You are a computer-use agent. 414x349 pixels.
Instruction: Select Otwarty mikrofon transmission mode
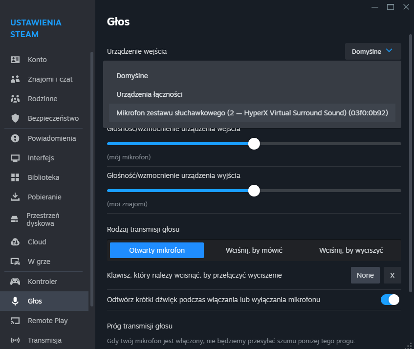click(157, 250)
